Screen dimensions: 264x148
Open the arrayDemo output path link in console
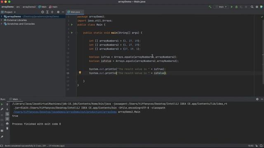[x=65, y=112]
